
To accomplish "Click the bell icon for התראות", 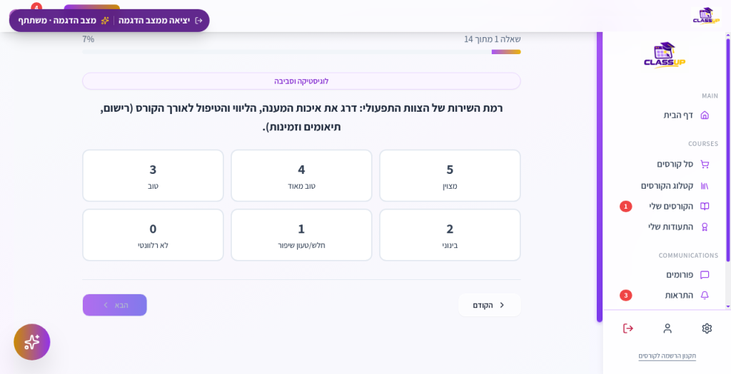I will (x=705, y=296).
